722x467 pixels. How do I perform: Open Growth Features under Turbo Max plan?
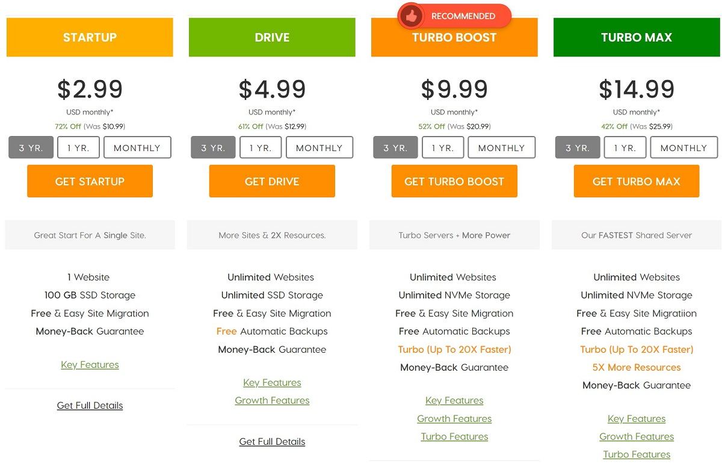pos(637,437)
